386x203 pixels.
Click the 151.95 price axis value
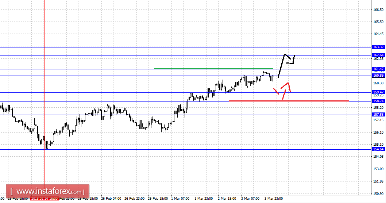coord(378,181)
